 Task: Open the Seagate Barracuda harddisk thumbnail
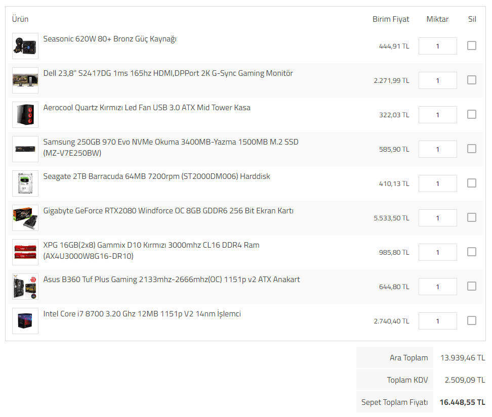(x=25, y=183)
